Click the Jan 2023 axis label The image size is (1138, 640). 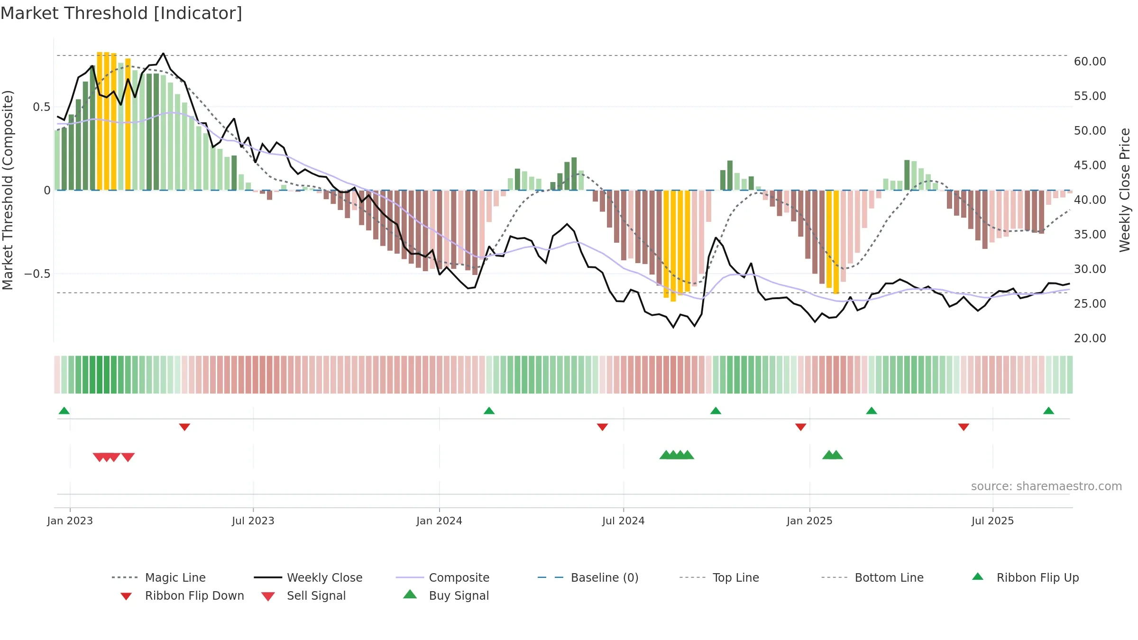70,521
